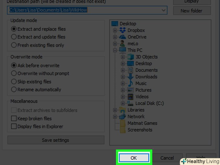Image resolution: width=220 pixels, height=165 pixels.
Task: Click the This PC monitor icon
Action: pos(122,50)
